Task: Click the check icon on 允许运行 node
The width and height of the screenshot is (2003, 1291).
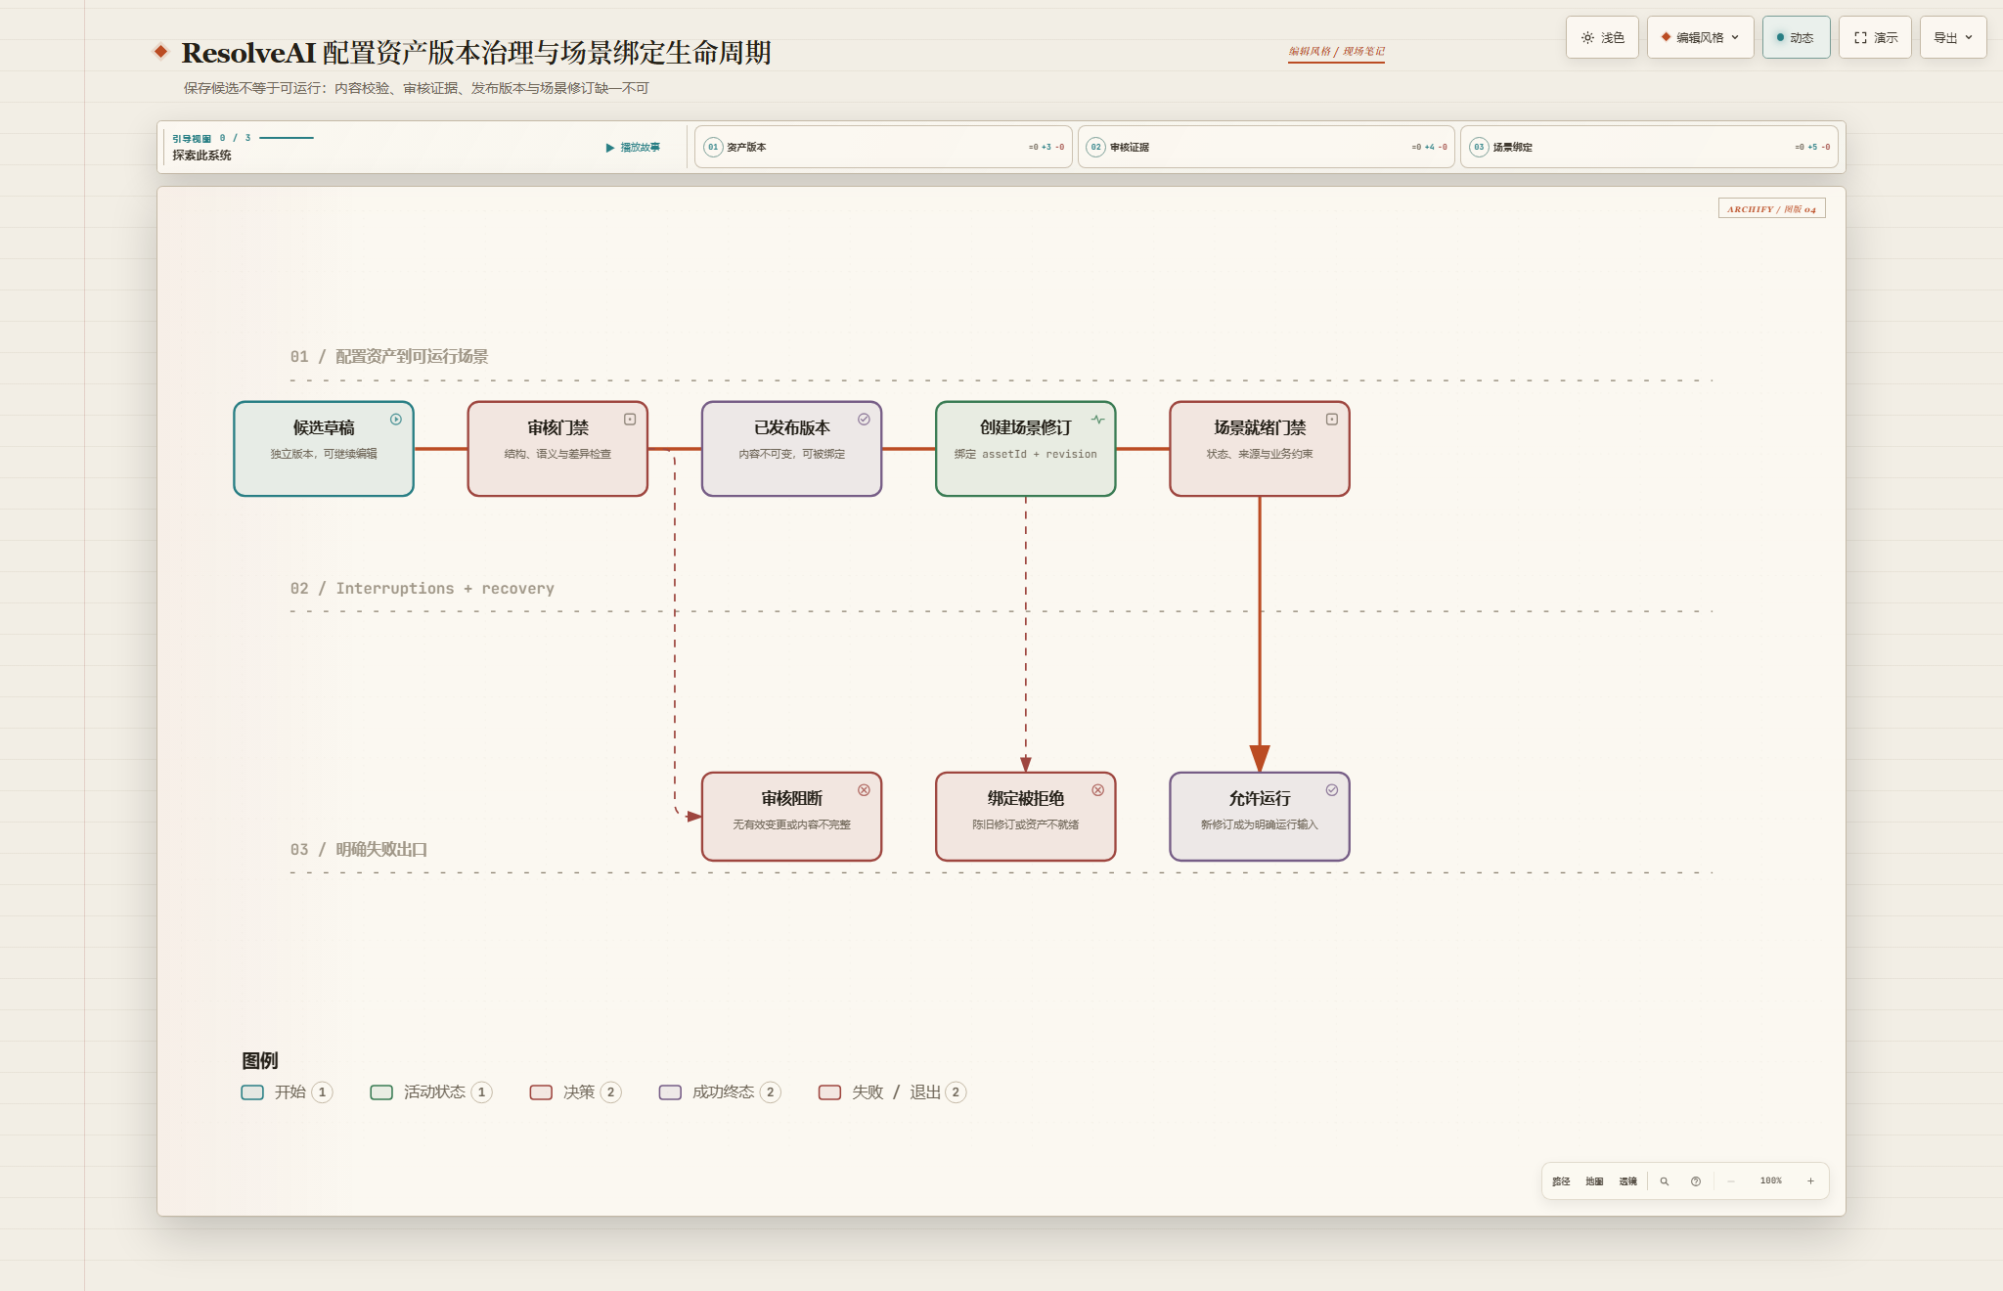Action: point(1332,790)
